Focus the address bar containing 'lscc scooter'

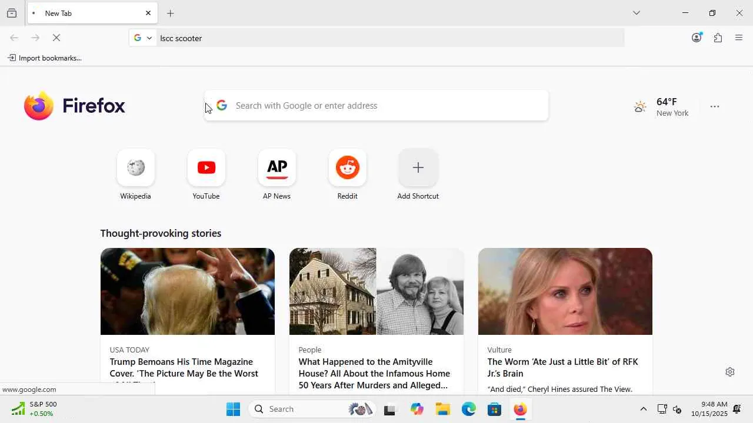(389, 38)
